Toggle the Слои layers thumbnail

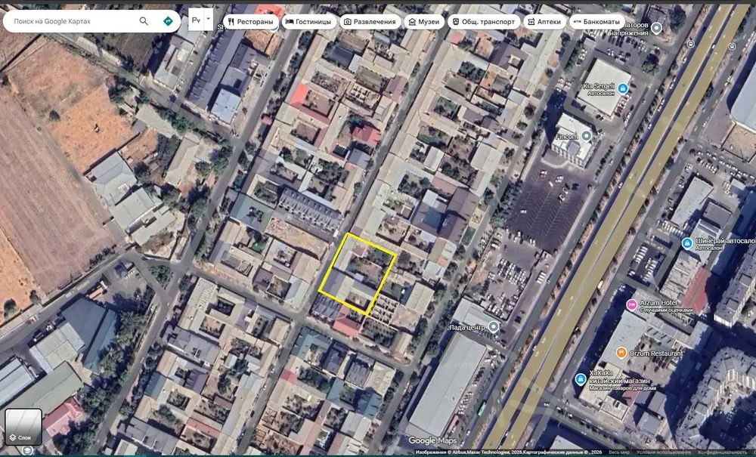(23, 427)
